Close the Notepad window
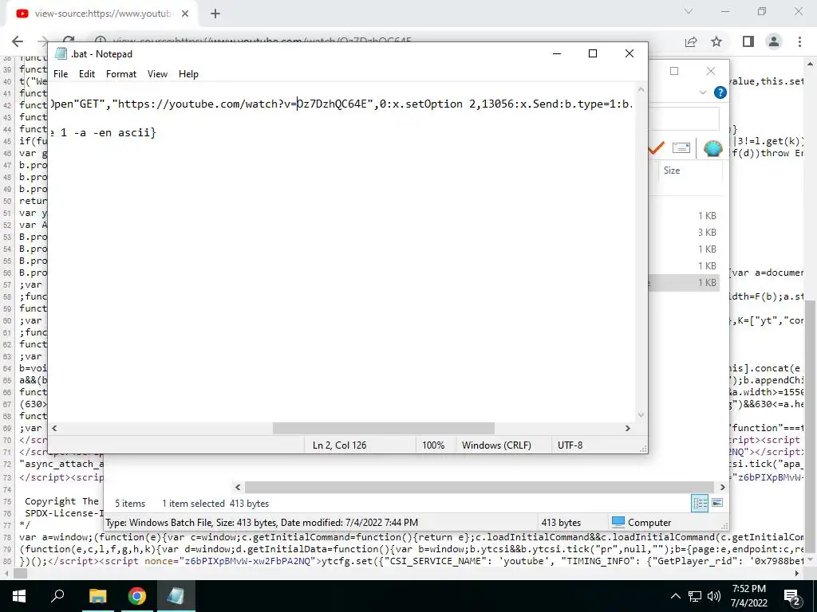The image size is (817, 612). (629, 53)
